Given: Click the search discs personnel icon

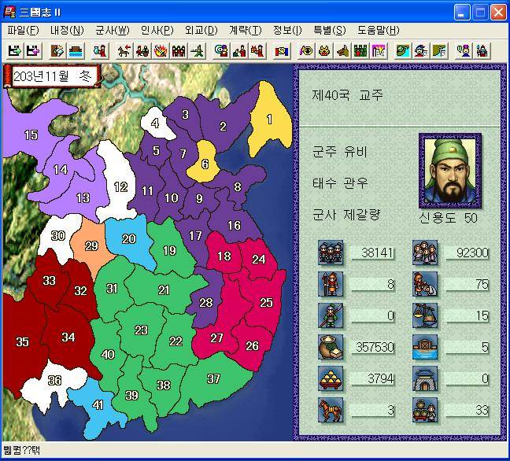Looking at the screenshot, I should coord(221,50).
